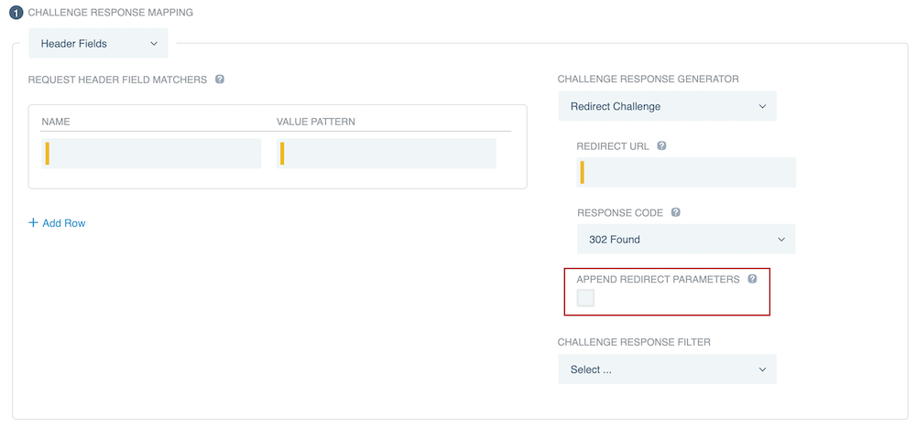Click the Append Redirect Parameters label text

[x=658, y=280]
